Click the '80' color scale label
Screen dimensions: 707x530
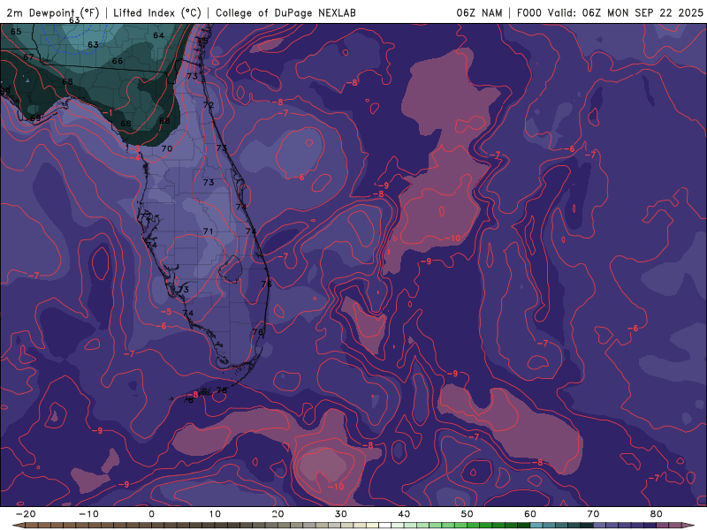tap(657, 514)
